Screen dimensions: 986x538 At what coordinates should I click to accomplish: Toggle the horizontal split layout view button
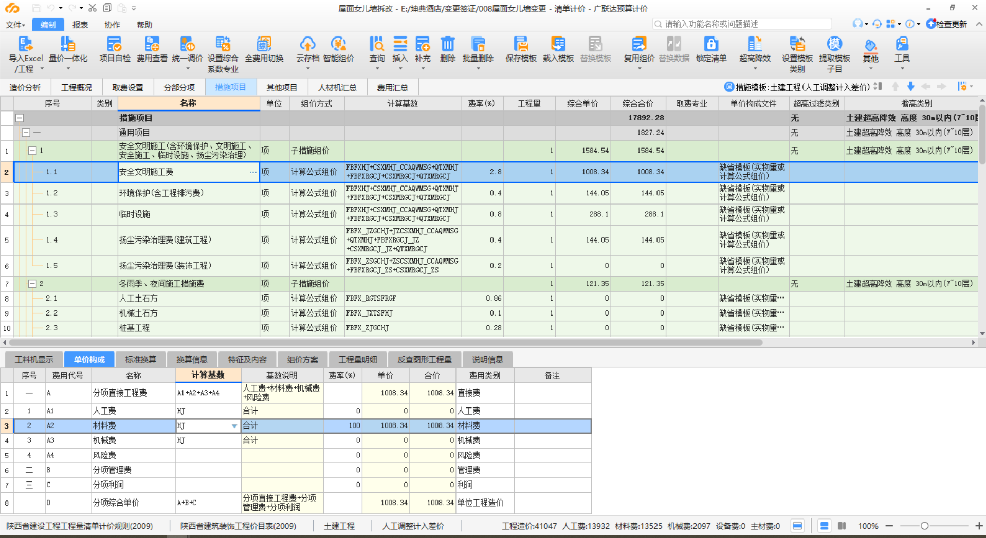click(824, 526)
